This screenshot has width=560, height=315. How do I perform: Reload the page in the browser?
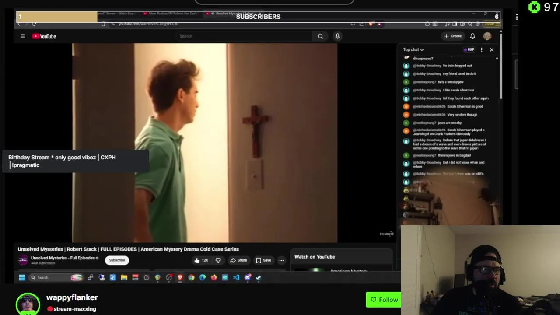pyautogui.click(x=34, y=24)
